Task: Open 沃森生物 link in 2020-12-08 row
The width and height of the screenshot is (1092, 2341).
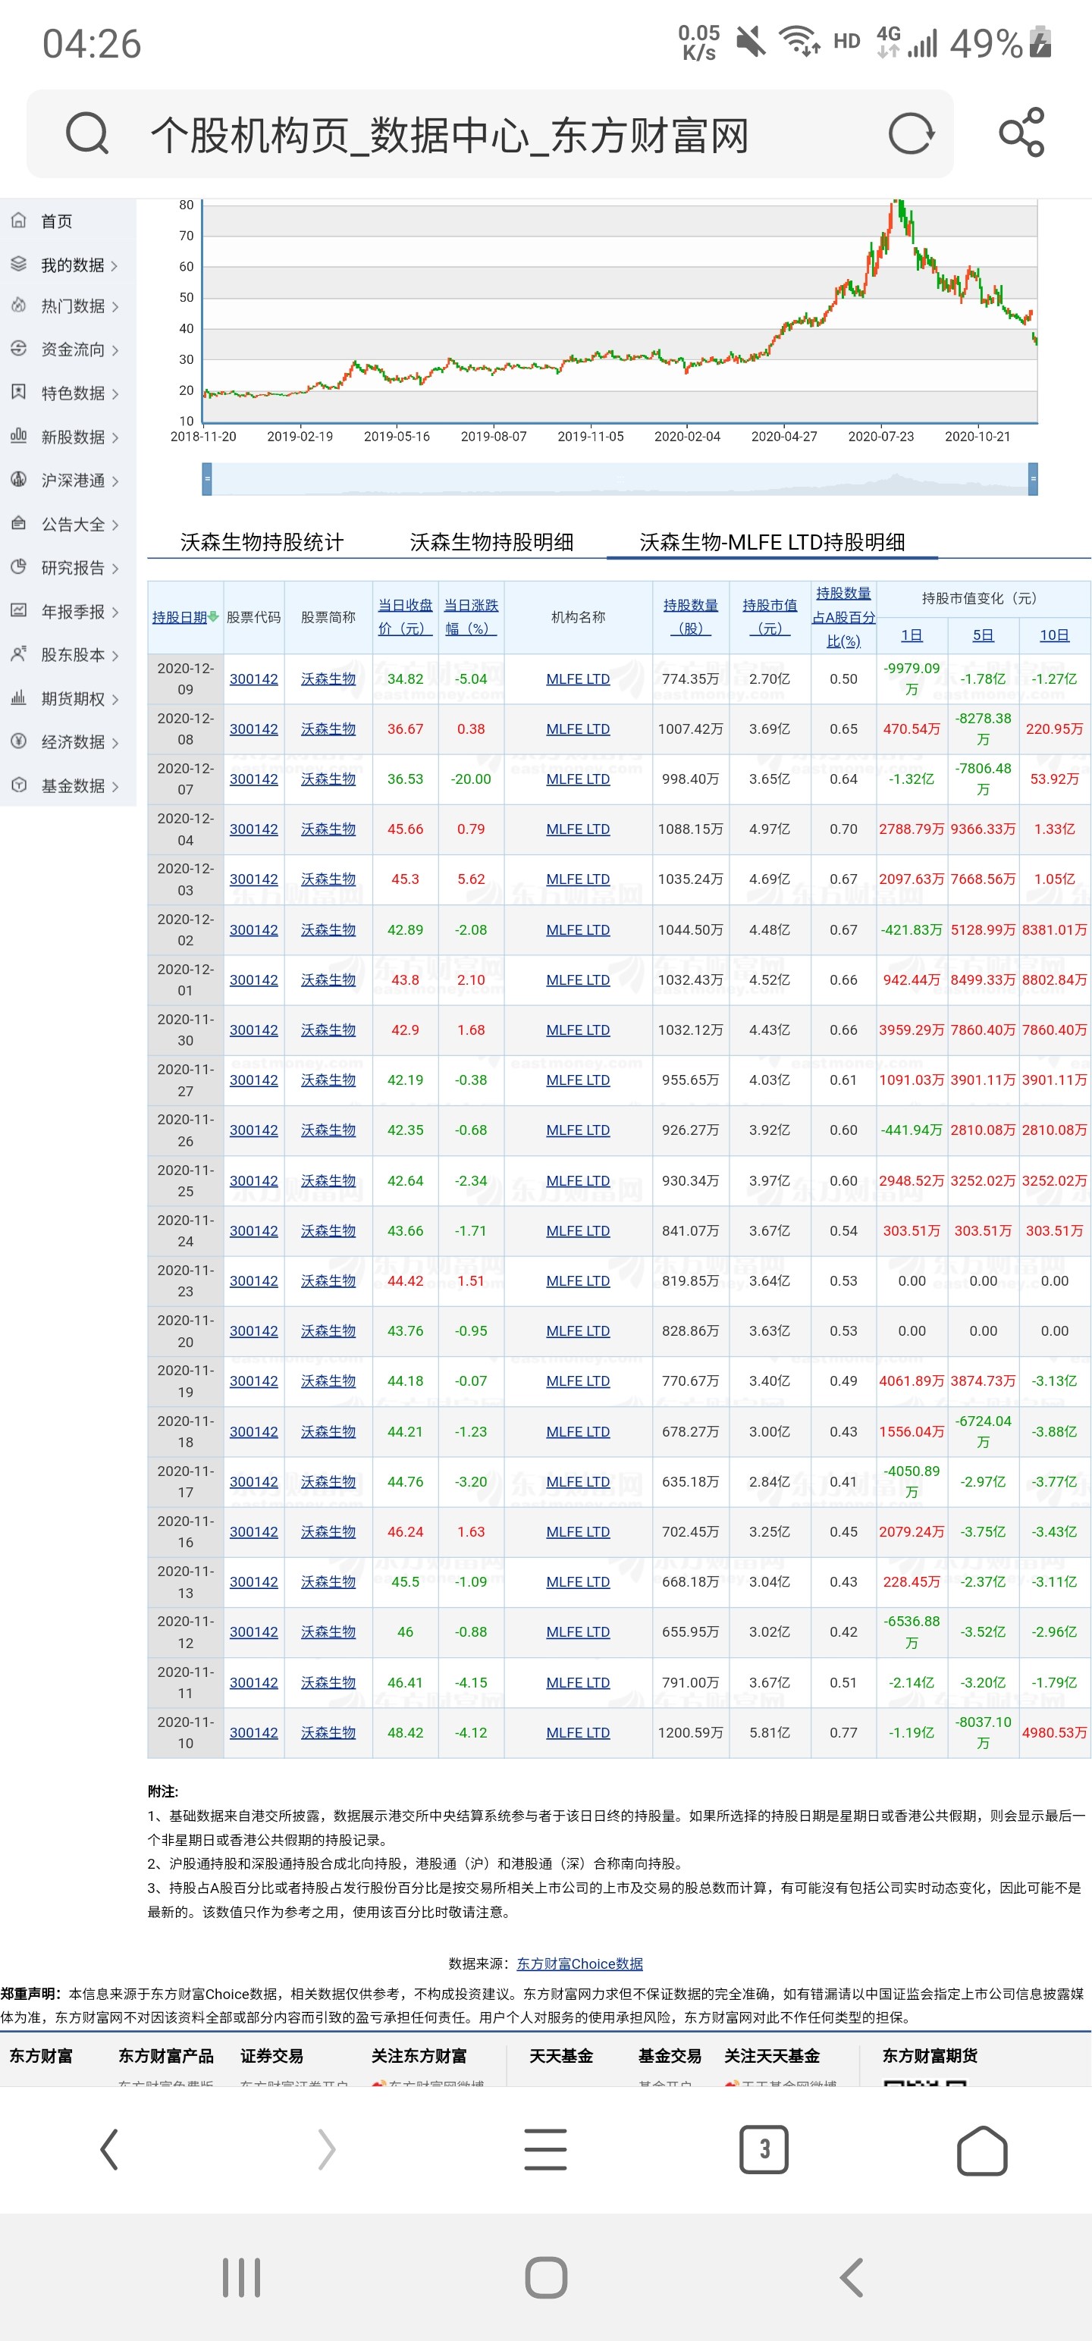Action: (x=328, y=729)
